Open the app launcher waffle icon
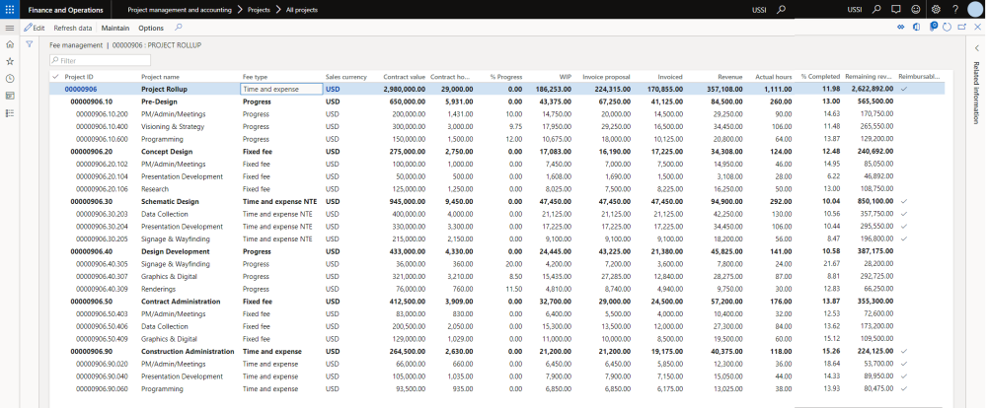Image resolution: width=987 pixels, height=408 pixels. (x=10, y=9)
